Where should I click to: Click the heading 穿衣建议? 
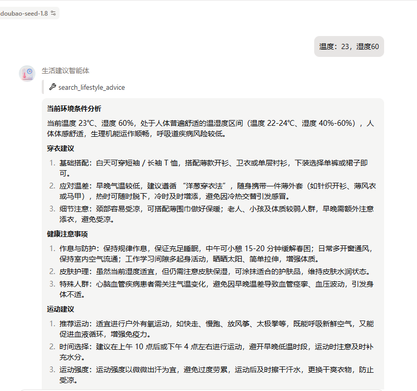61,148
